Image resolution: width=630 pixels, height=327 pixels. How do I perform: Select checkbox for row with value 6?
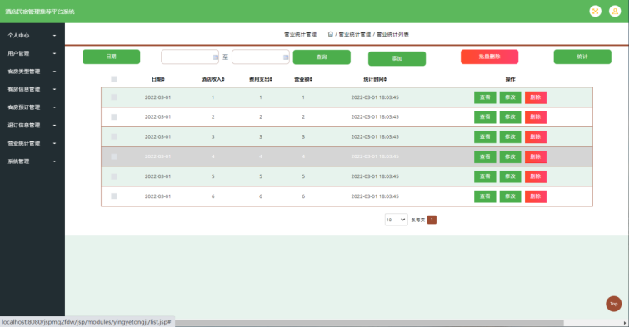pyautogui.click(x=114, y=196)
